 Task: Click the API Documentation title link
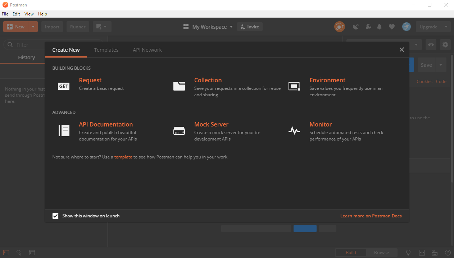tap(106, 124)
